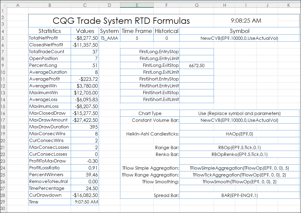The height and width of the screenshot is (213, 301).
Task: Select the BAR(EP?-ENQ?,1) cell
Action: (239, 195)
